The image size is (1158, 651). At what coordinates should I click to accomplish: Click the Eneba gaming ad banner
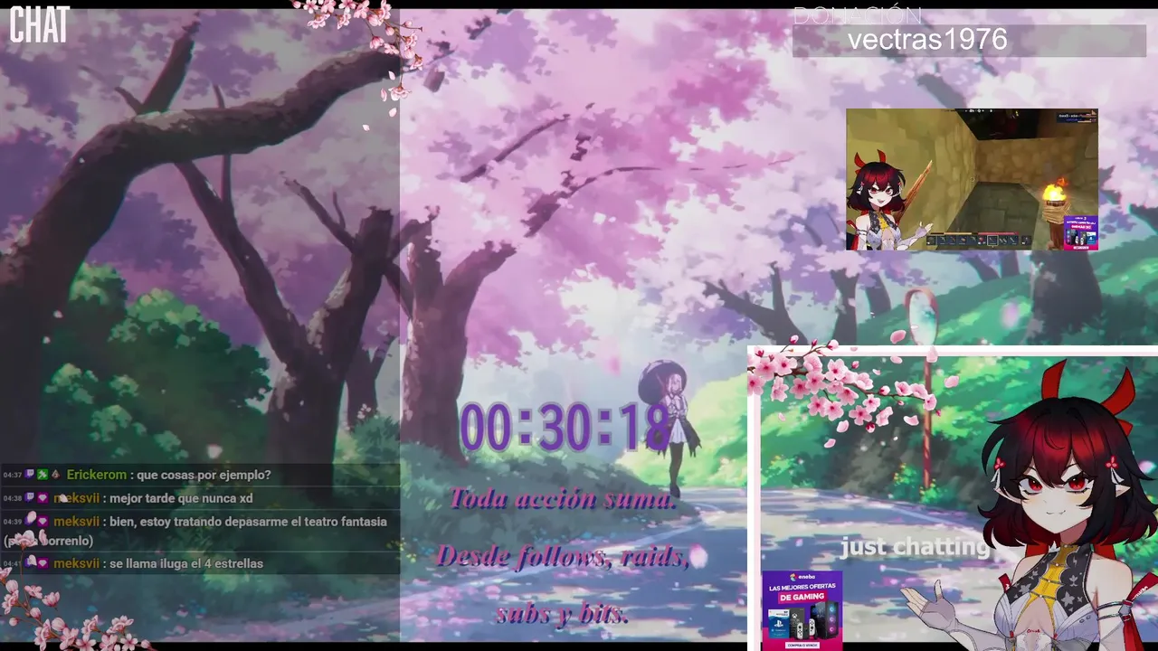(802, 609)
